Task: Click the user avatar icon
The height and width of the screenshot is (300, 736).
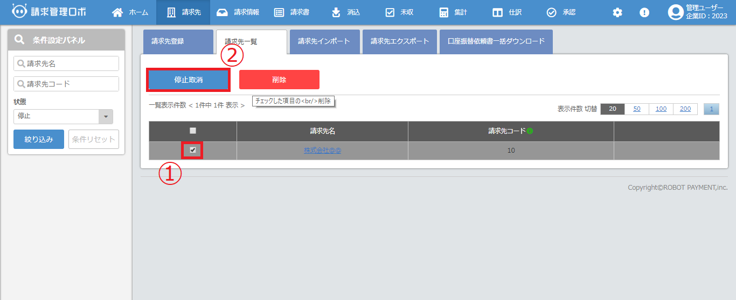Action: [x=675, y=12]
